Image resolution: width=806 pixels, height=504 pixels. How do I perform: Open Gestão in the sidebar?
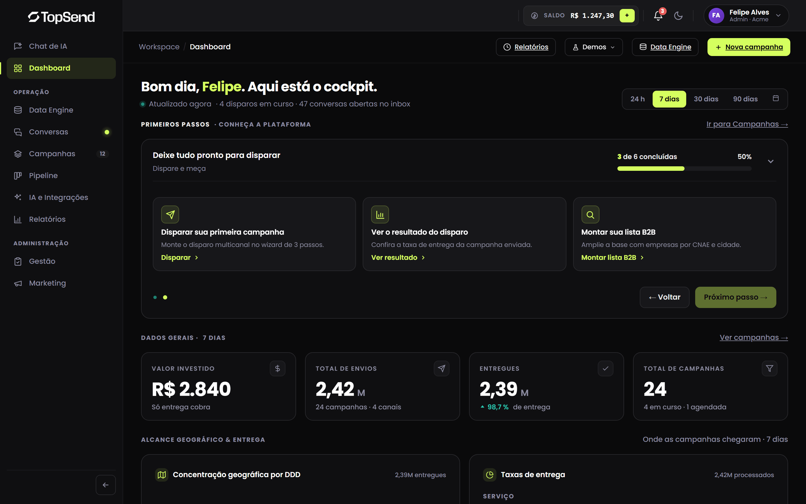click(x=61, y=261)
